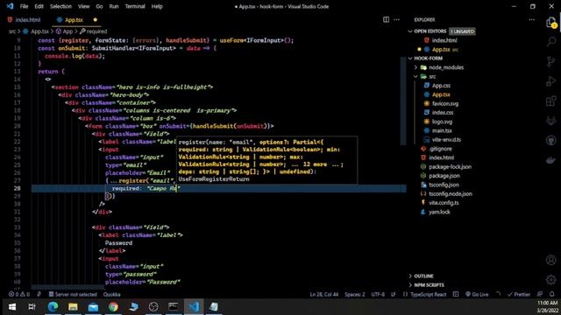The height and width of the screenshot is (315, 561).
Task: Open package.json in the explorer
Action: (444, 176)
